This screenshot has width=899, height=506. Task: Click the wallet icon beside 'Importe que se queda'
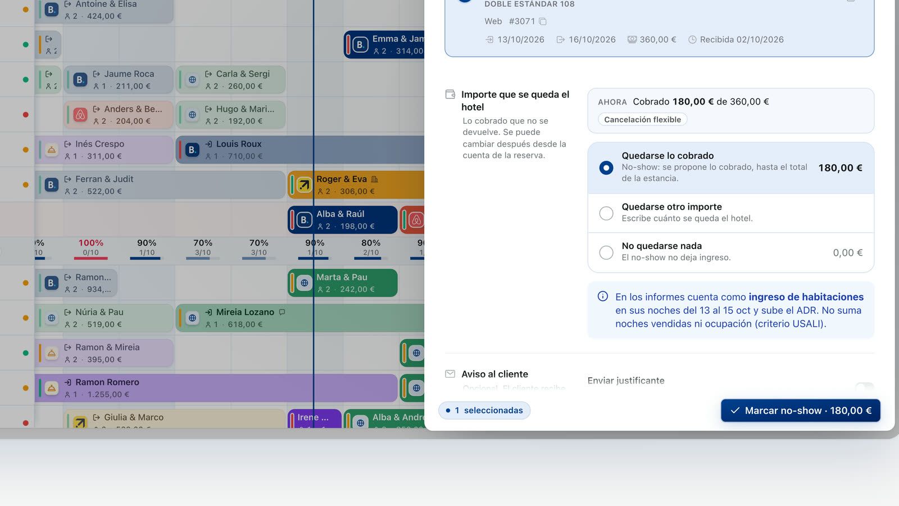tap(450, 94)
